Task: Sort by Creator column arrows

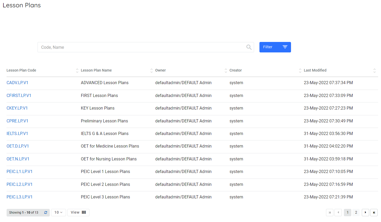Action: [x=300, y=71]
